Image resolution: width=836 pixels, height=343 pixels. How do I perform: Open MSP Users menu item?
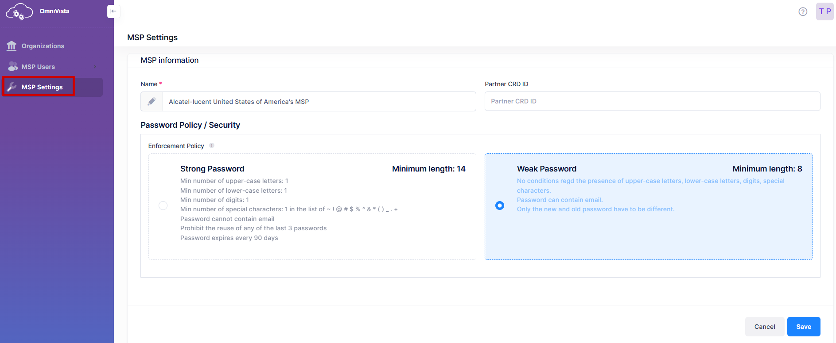coord(39,67)
